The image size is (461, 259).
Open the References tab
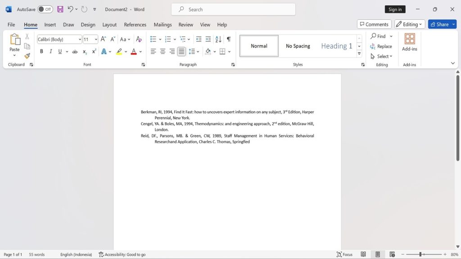(x=135, y=25)
